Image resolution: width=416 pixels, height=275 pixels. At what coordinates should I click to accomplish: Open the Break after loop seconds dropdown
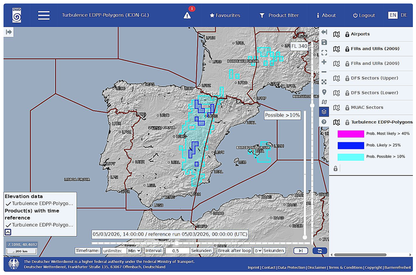point(258,251)
